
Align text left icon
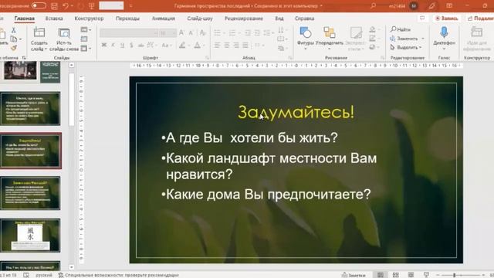click(218, 46)
